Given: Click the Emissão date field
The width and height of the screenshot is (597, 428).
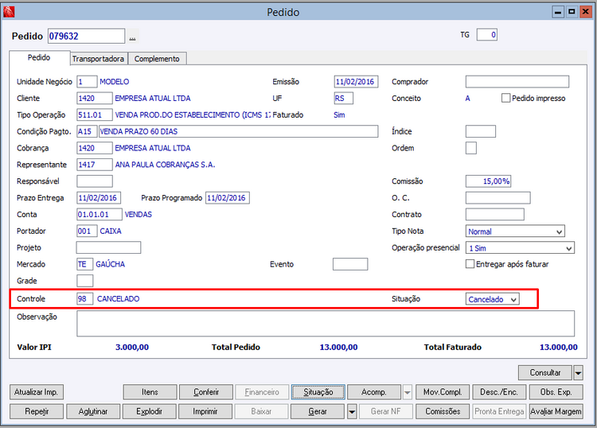Looking at the screenshot, I should pyautogui.click(x=356, y=82).
